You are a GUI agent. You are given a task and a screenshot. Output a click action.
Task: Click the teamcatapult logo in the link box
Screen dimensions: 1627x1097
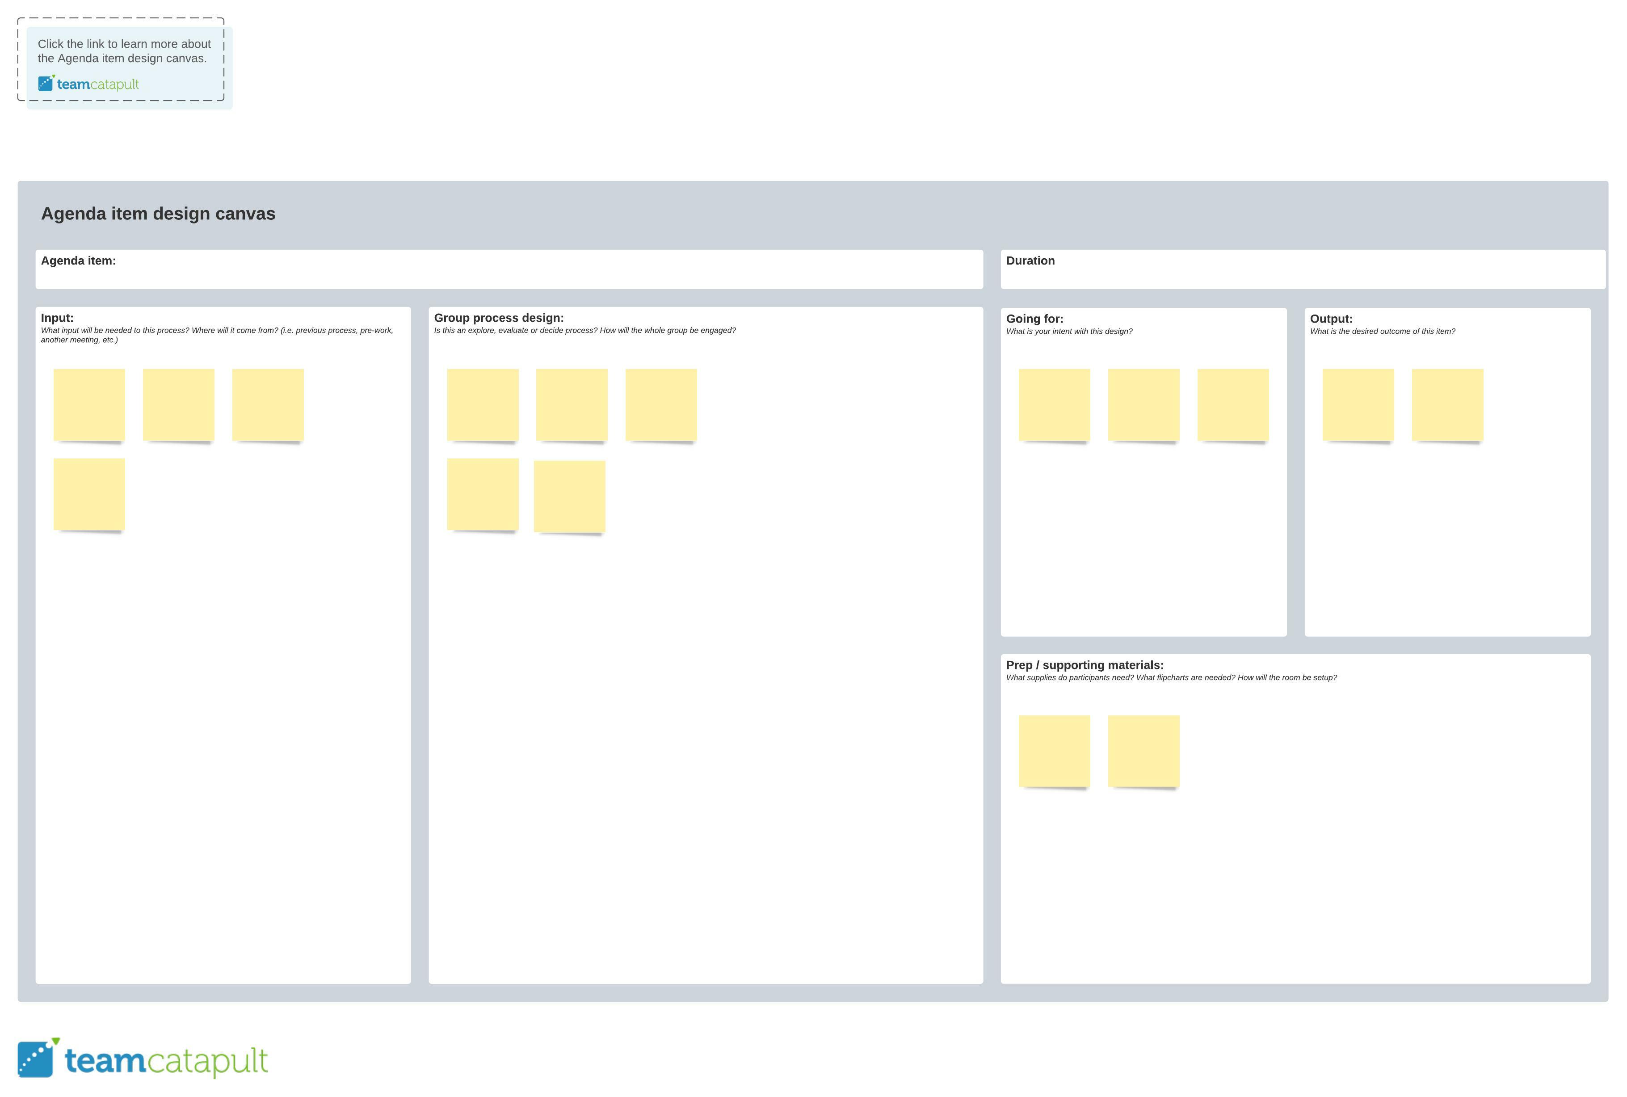pos(88,84)
